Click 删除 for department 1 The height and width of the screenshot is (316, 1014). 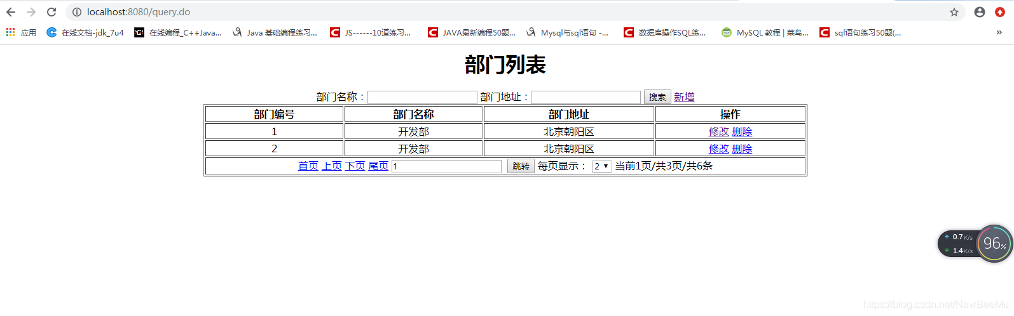742,132
